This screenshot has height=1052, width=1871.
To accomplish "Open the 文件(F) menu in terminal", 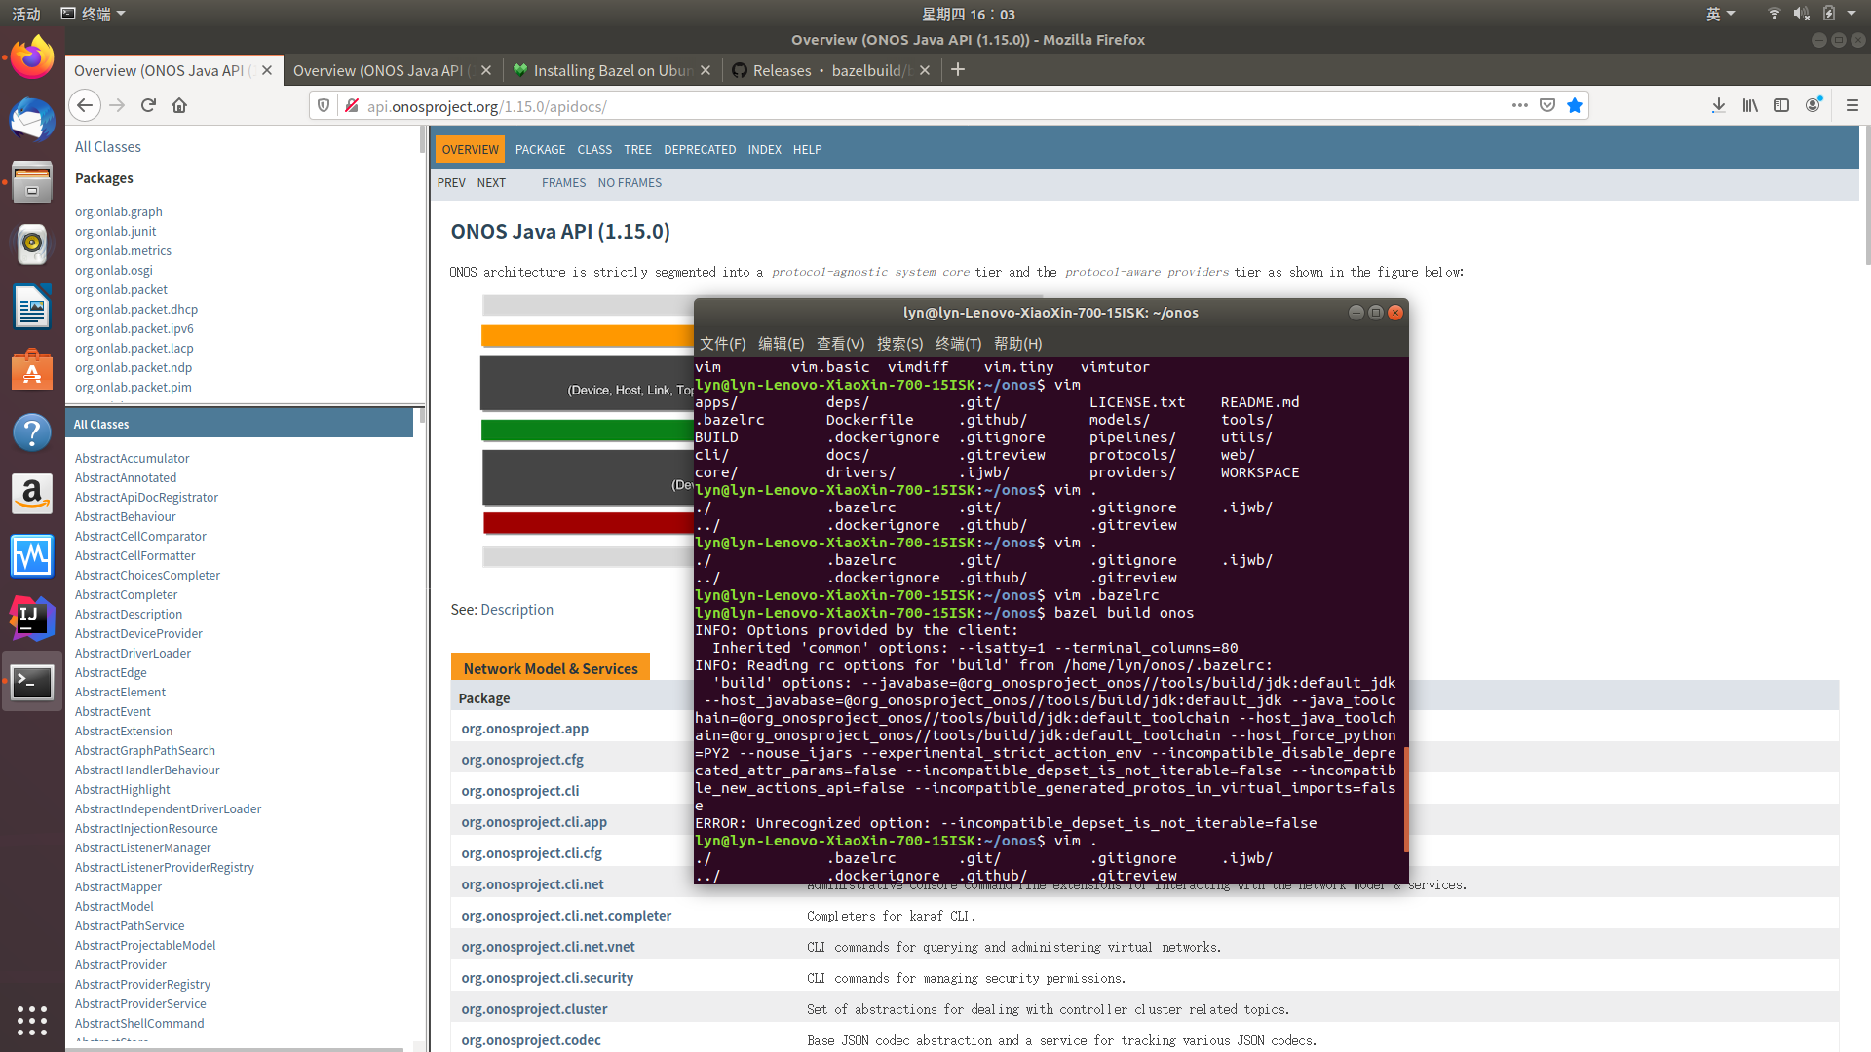I will pos(722,343).
